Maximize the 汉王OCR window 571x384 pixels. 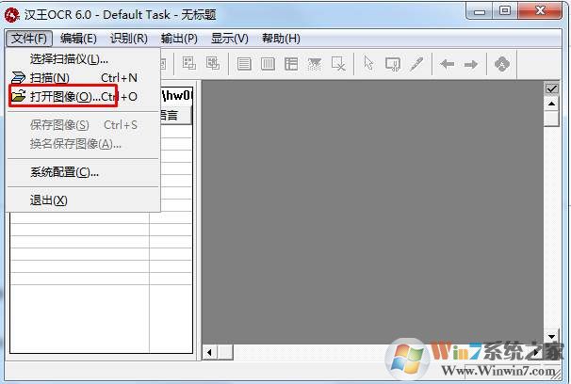click(x=504, y=11)
